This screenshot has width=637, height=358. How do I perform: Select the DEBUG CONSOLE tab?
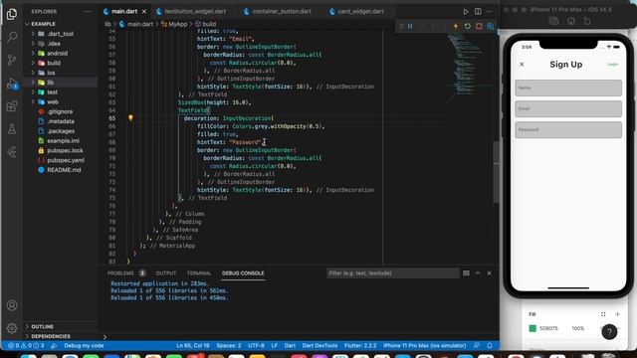tap(243, 273)
